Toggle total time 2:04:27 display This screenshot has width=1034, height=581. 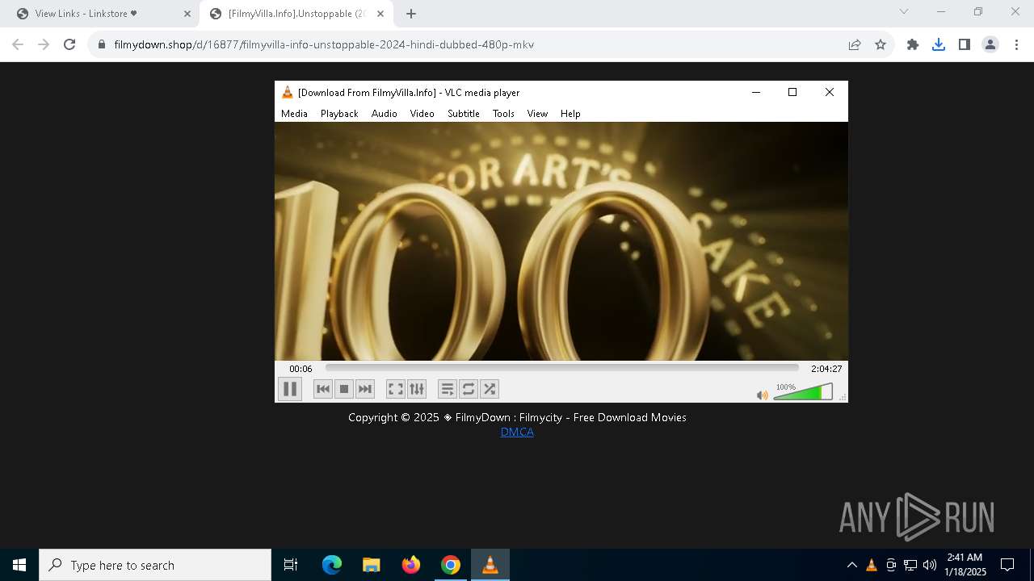pos(826,369)
